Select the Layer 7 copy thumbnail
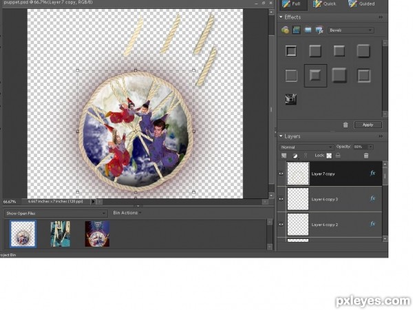This screenshot has height=310, width=413. click(x=298, y=174)
